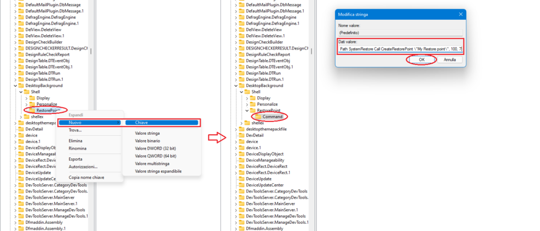Select Valore stringa in the submenu
The height and width of the screenshot is (231, 540).
tap(148, 133)
